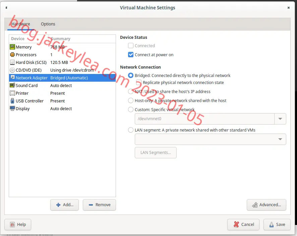Open the /dev/vmnet0 custom network dropdown

[x=210, y=119]
